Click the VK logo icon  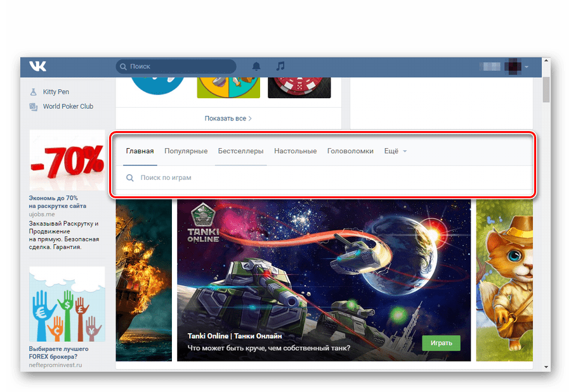[x=37, y=66]
